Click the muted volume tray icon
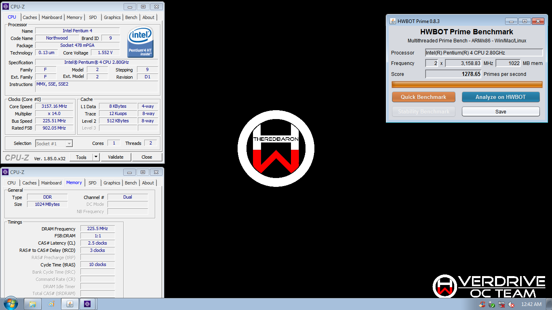This screenshot has width=552, height=310. [x=511, y=304]
